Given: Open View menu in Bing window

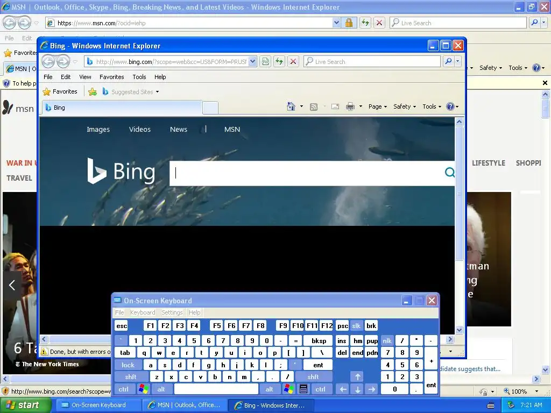Looking at the screenshot, I should pos(85,77).
